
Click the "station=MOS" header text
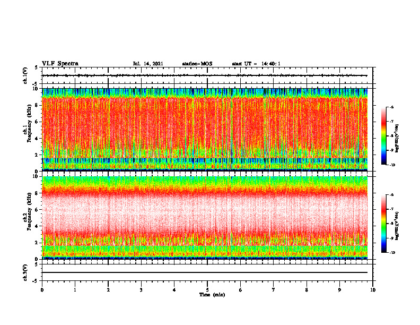click(x=197, y=64)
